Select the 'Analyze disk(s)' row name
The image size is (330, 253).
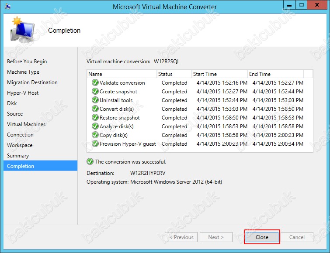pyautogui.click(x=117, y=126)
